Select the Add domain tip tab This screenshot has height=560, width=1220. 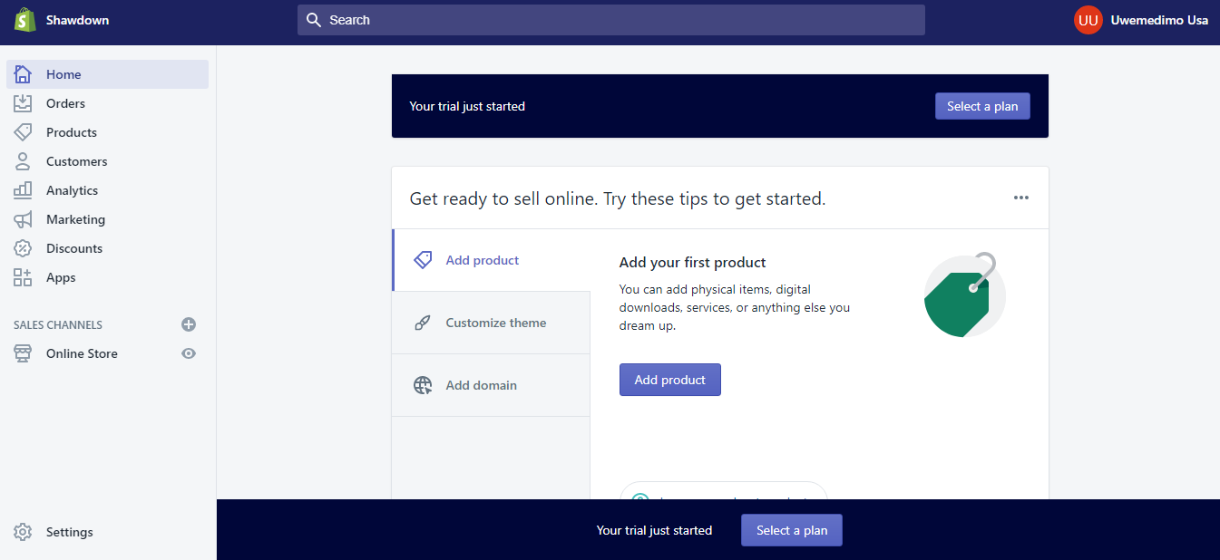coord(492,385)
